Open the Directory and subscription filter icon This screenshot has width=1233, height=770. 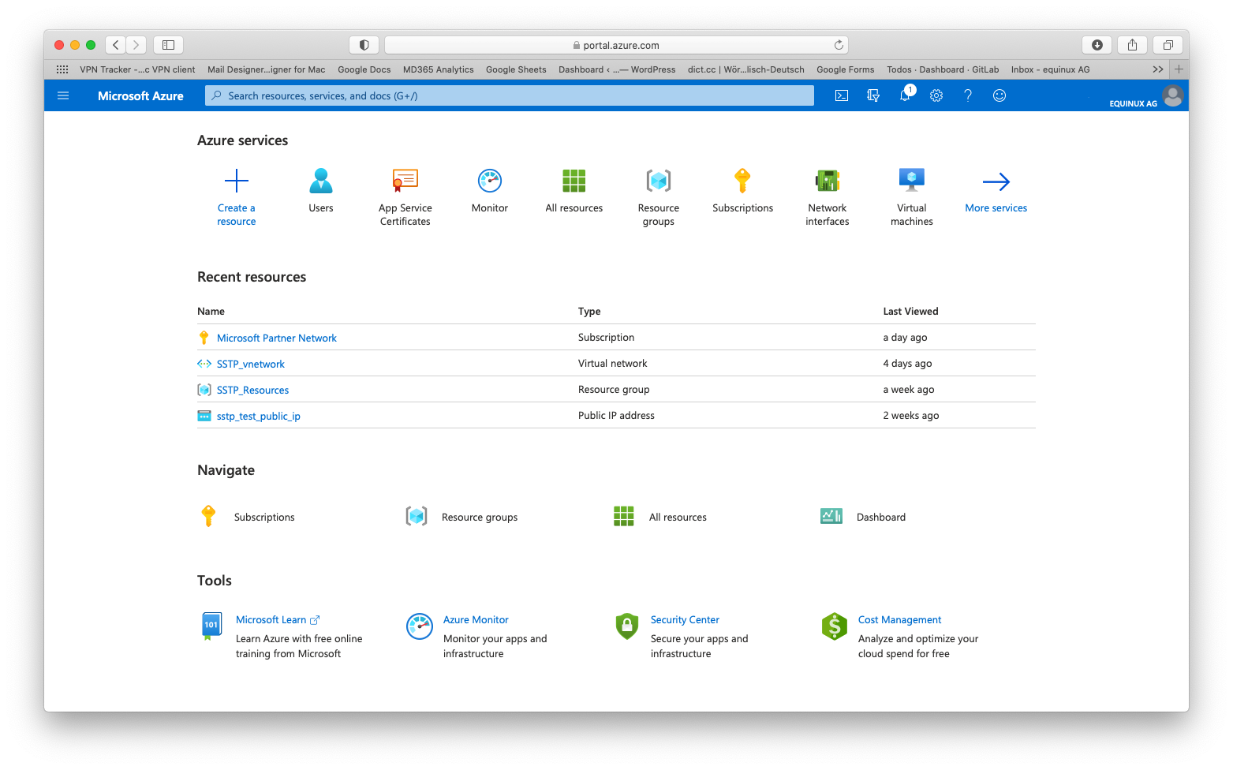tap(873, 95)
